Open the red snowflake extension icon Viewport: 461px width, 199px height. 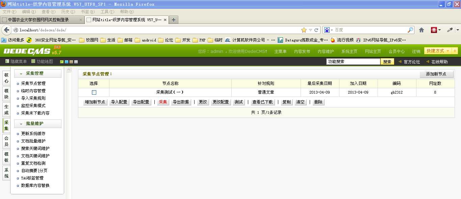(434, 30)
